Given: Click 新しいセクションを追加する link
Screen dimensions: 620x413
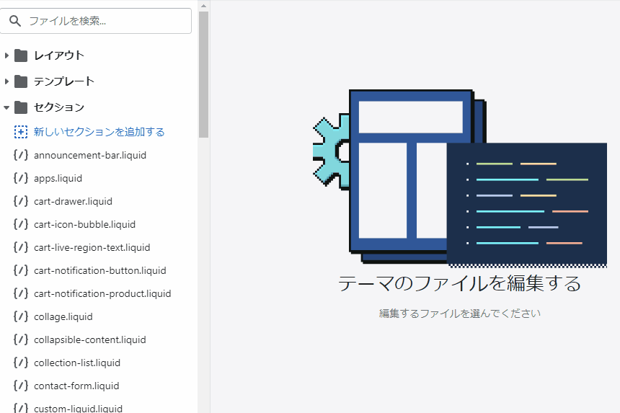Looking at the screenshot, I should coord(99,132).
